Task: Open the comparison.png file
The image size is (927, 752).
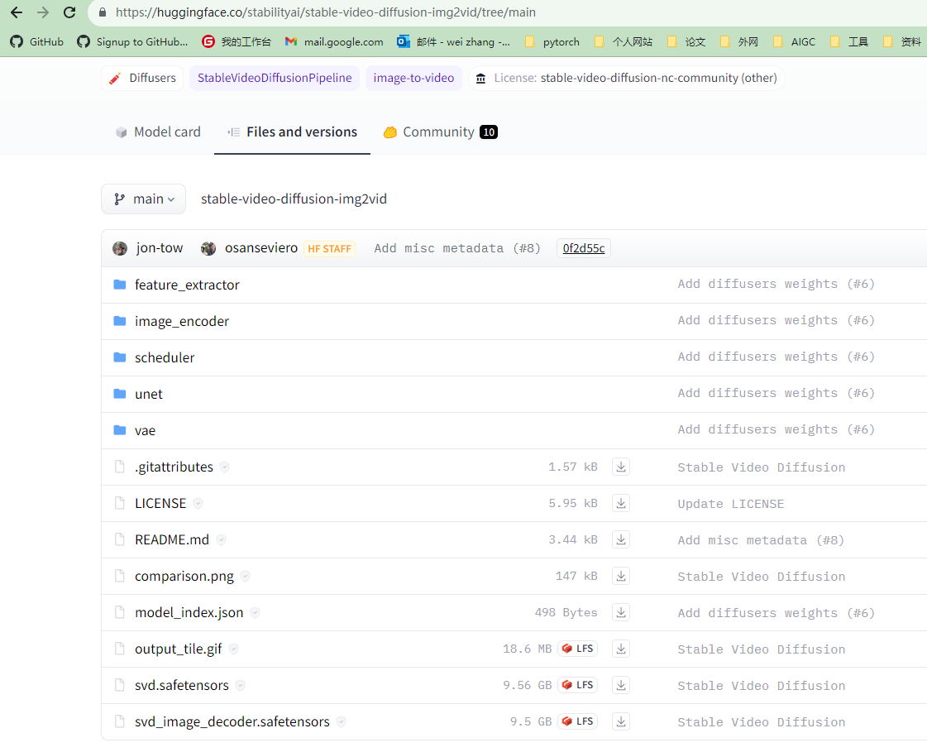Action: coord(184,577)
